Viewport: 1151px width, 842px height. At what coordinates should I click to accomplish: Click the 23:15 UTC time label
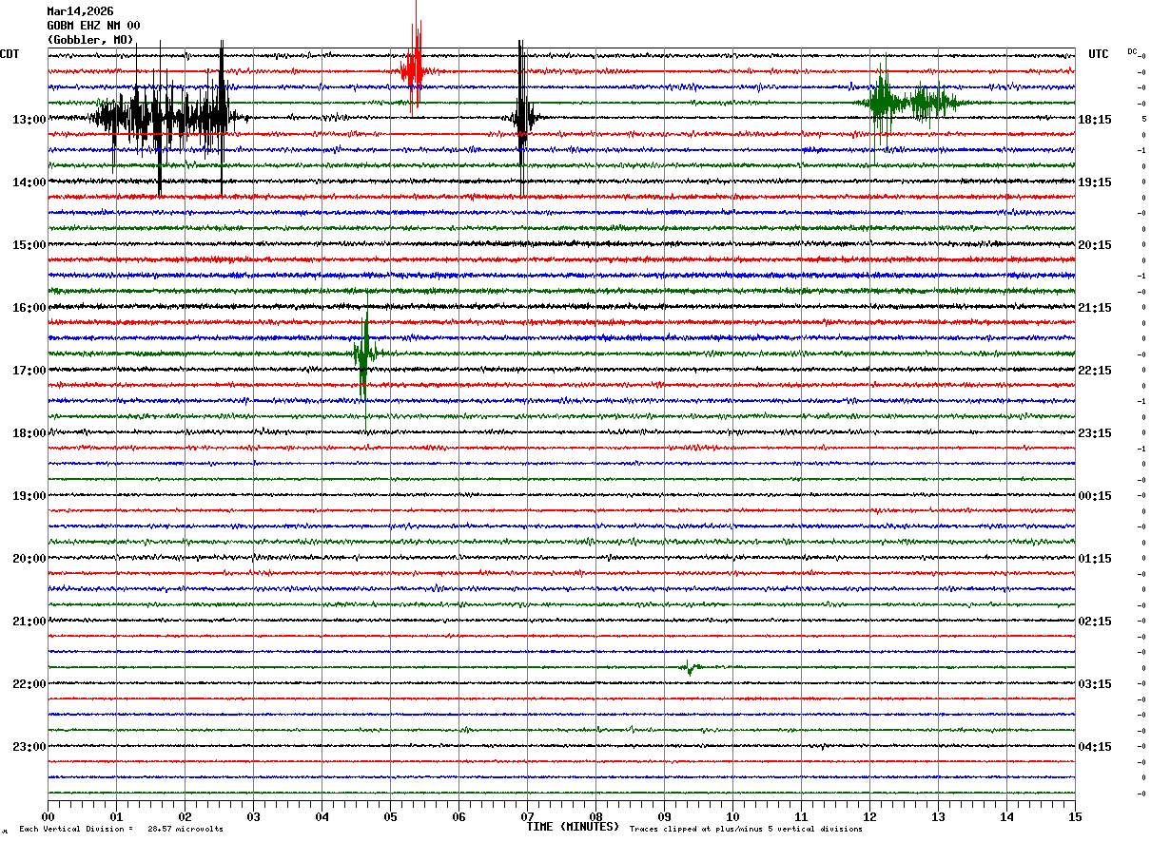pos(1094,432)
